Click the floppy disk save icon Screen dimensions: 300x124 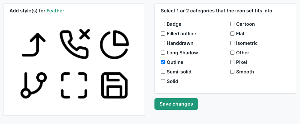click(114, 85)
